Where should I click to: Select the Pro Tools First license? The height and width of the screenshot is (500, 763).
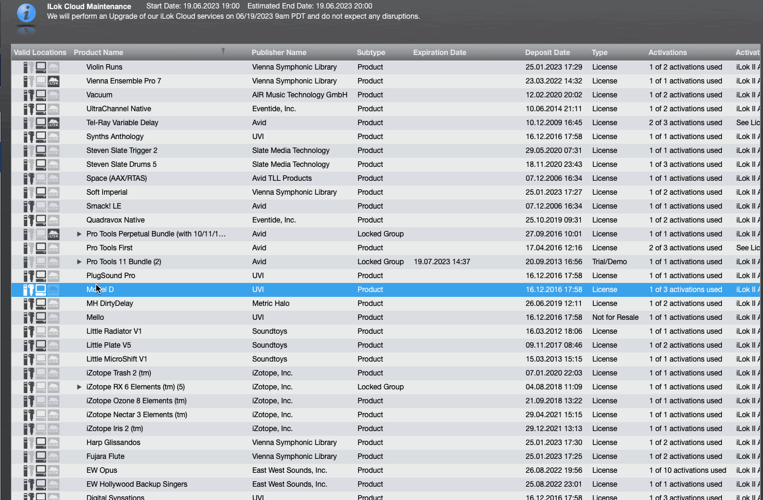point(110,248)
